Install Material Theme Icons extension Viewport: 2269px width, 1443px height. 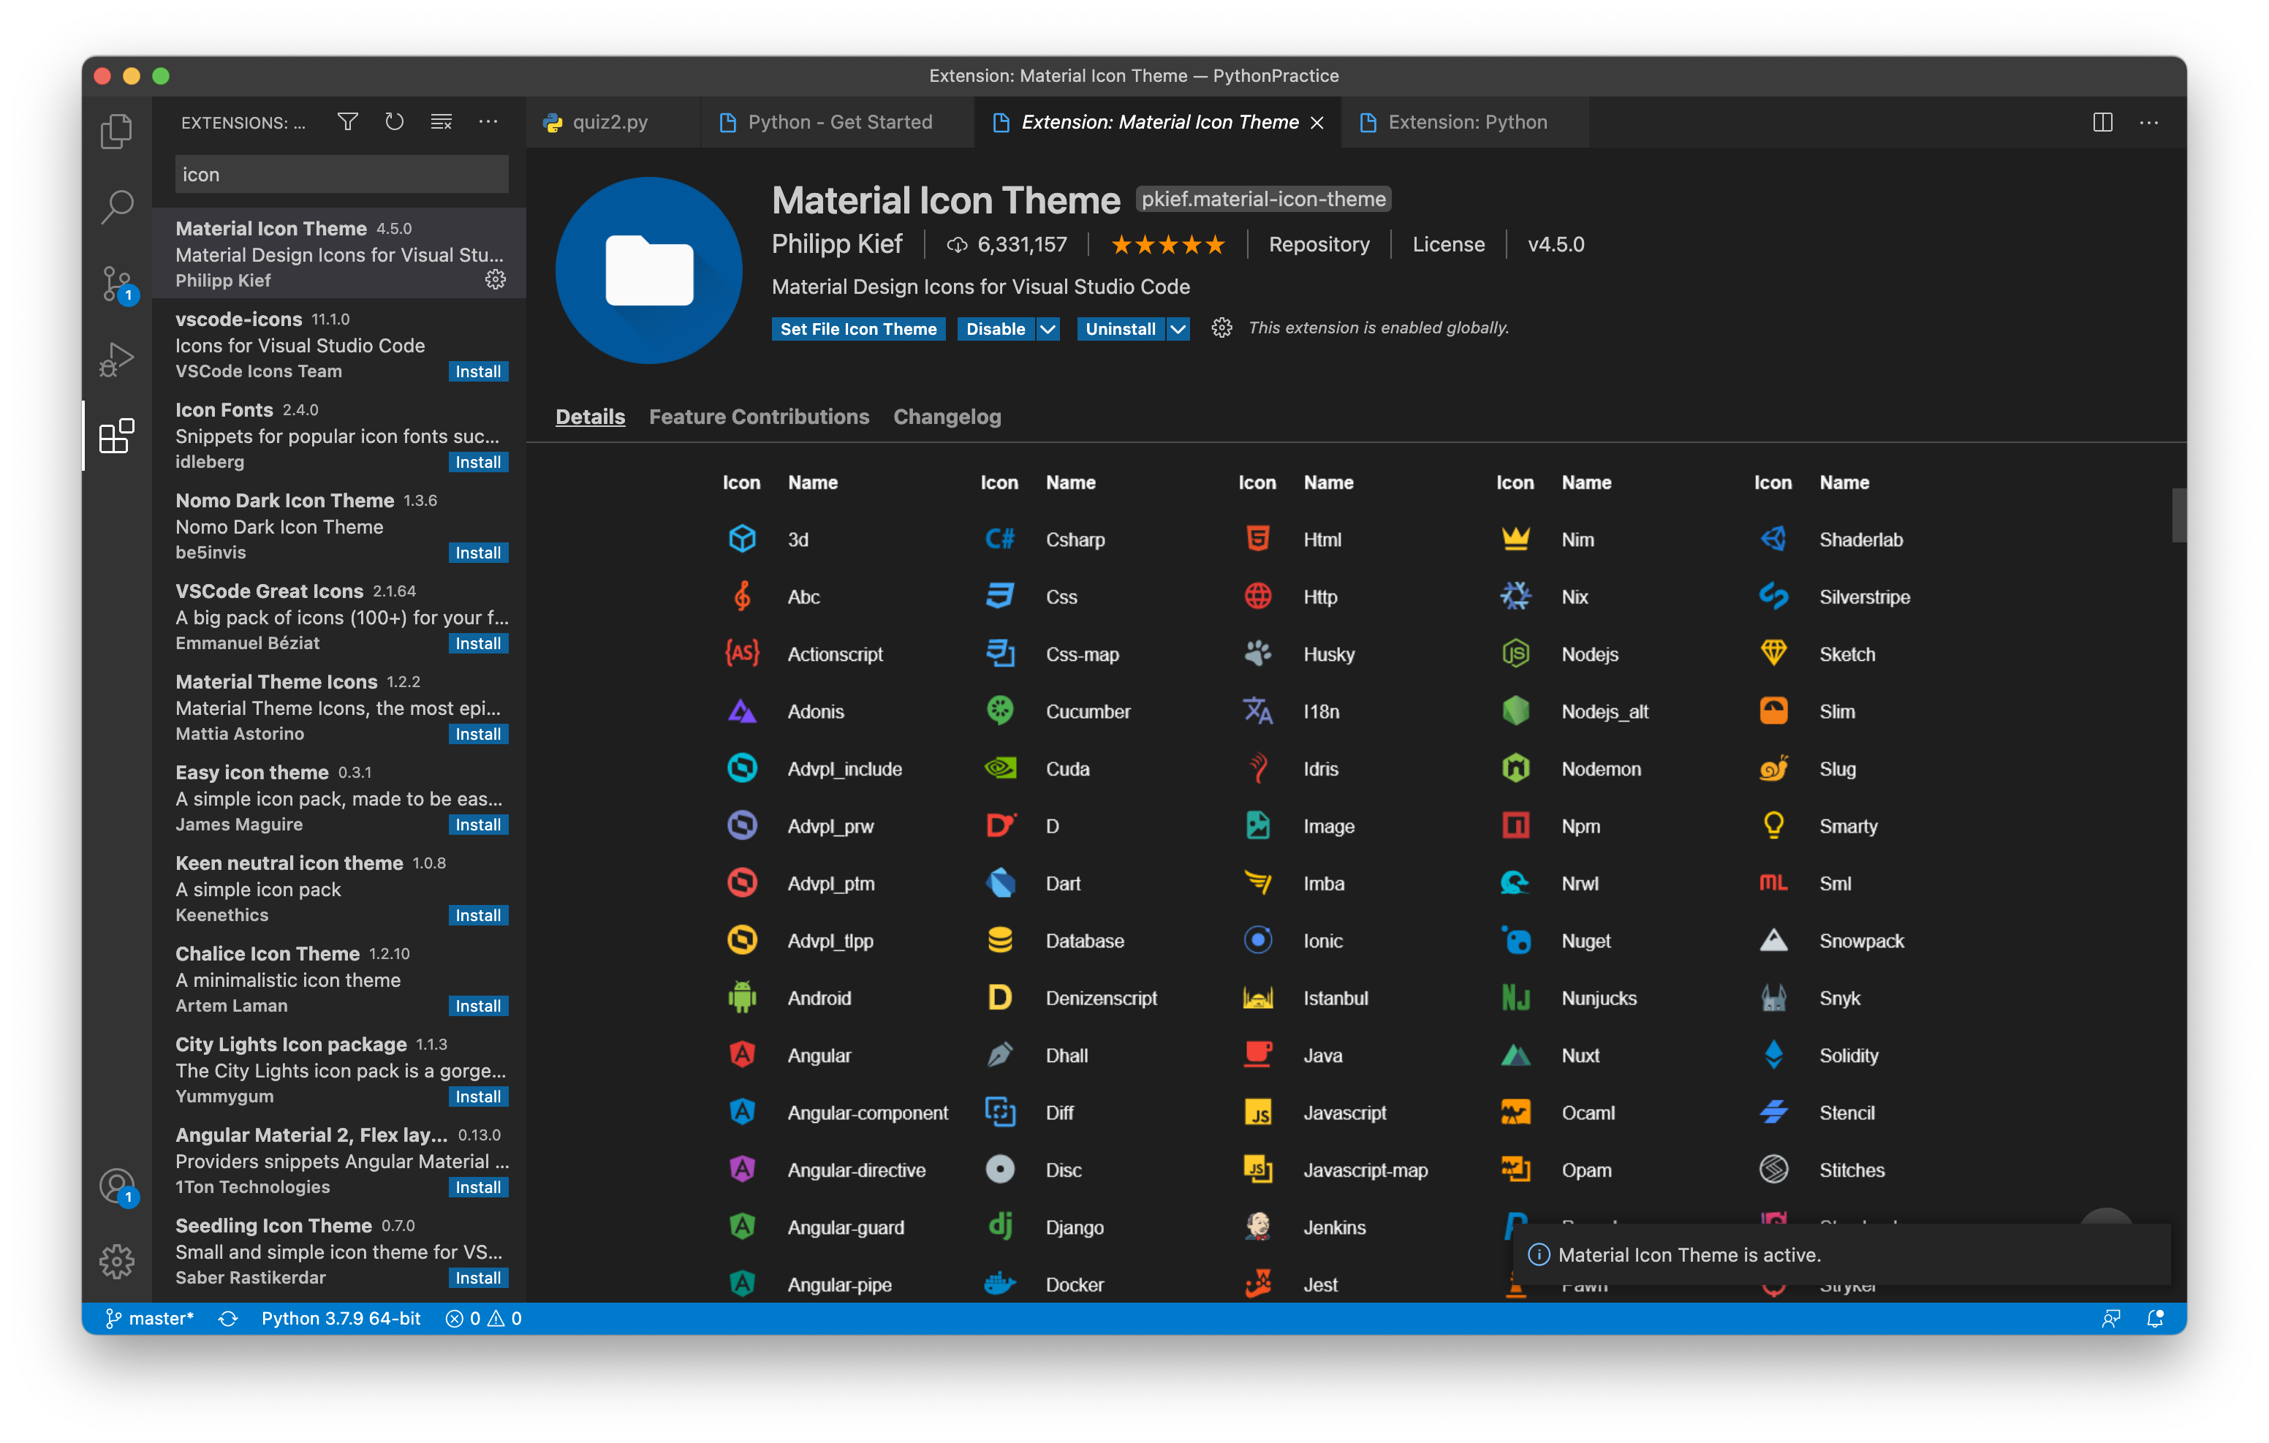click(x=478, y=734)
